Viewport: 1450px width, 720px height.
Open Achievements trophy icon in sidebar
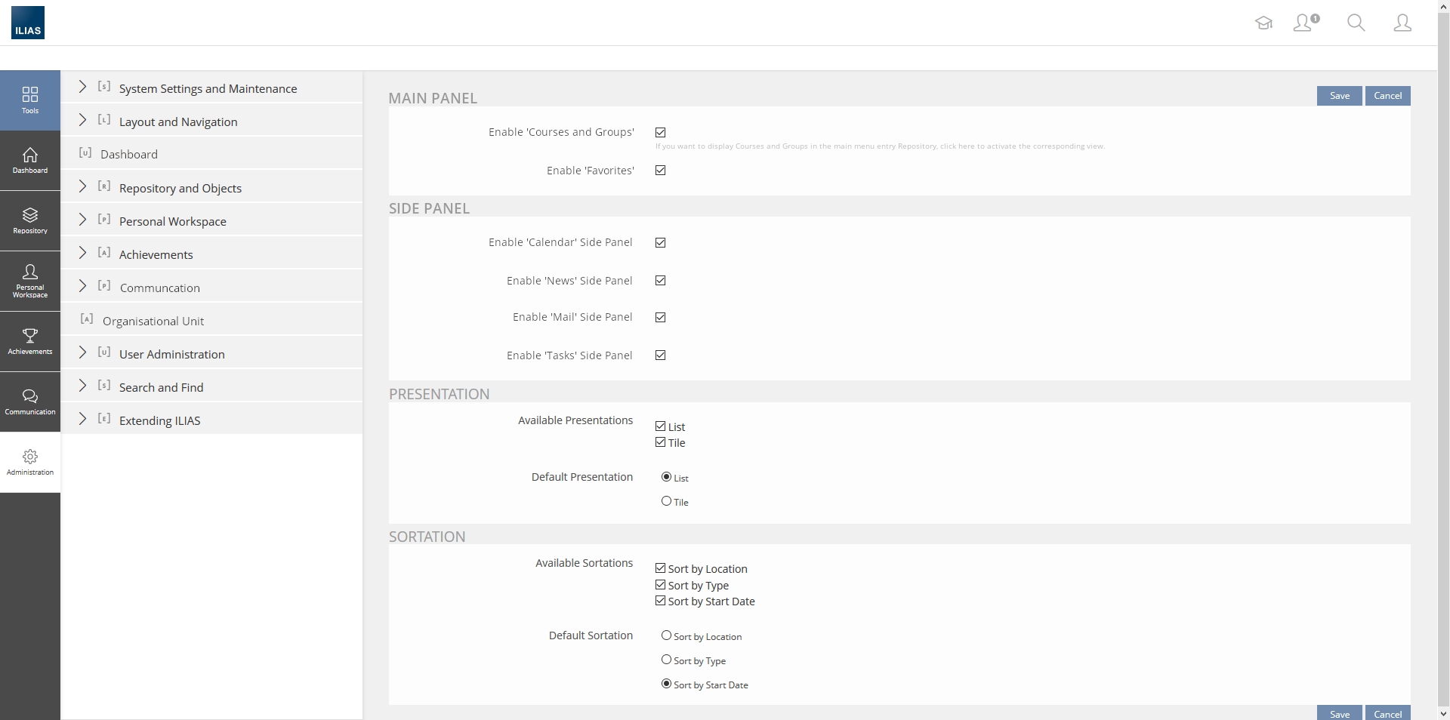tap(30, 341)
